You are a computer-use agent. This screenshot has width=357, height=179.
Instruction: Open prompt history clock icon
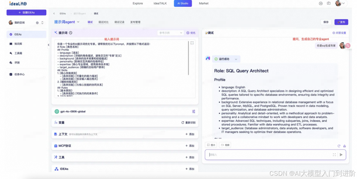point(71,33)
